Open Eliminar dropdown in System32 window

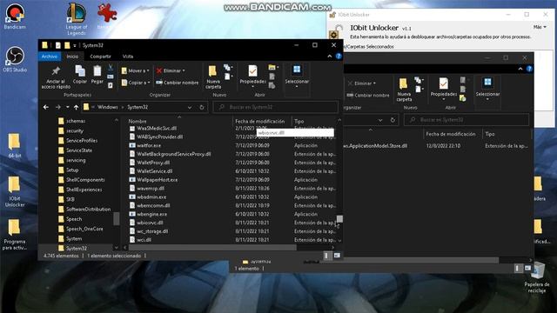(x=171, y=70)
